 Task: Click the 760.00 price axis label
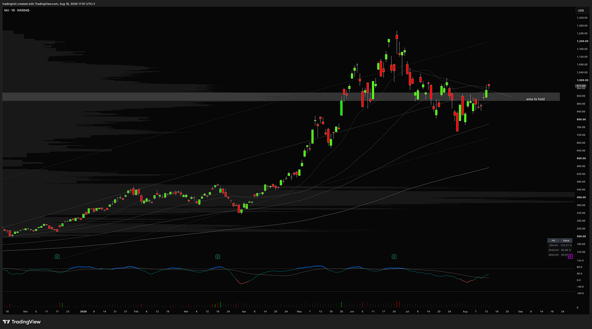coord(580,127)
